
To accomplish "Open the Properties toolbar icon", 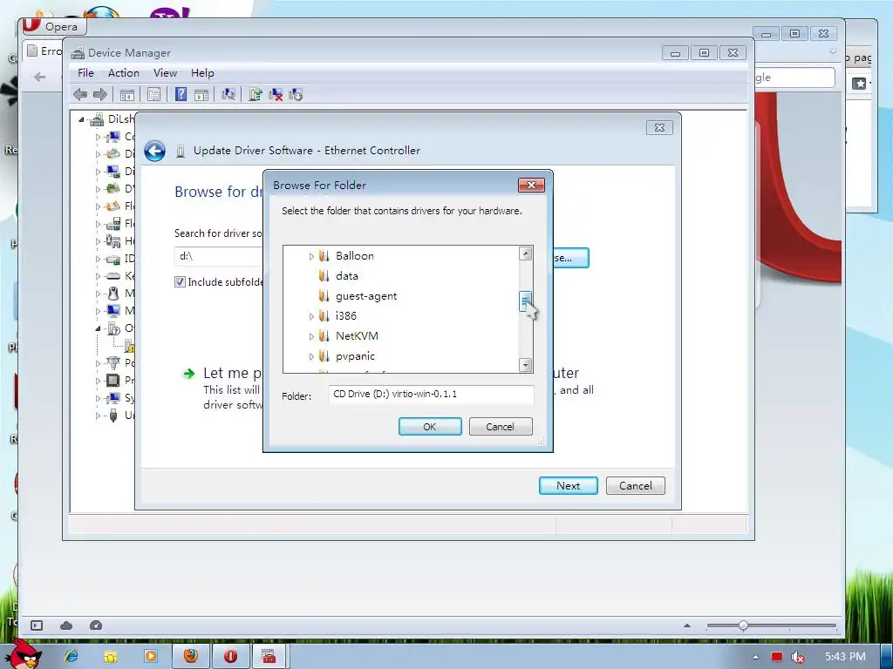I will (153, 95).
